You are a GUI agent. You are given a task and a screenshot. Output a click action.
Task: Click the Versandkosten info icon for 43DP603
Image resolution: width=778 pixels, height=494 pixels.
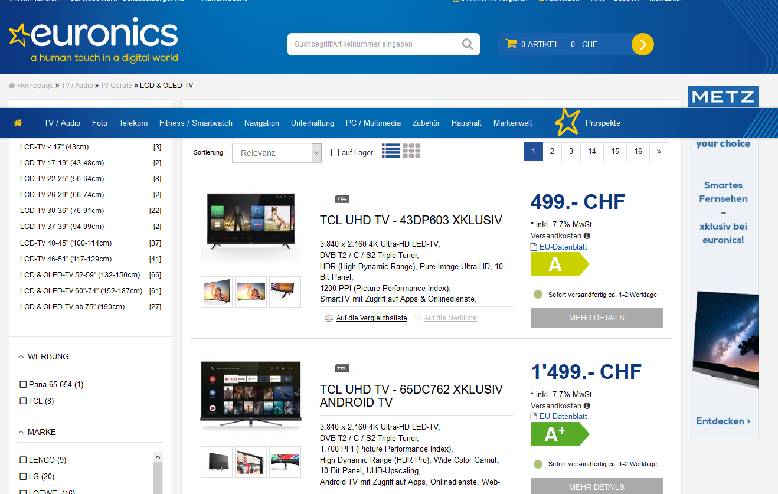click(587, 236)
